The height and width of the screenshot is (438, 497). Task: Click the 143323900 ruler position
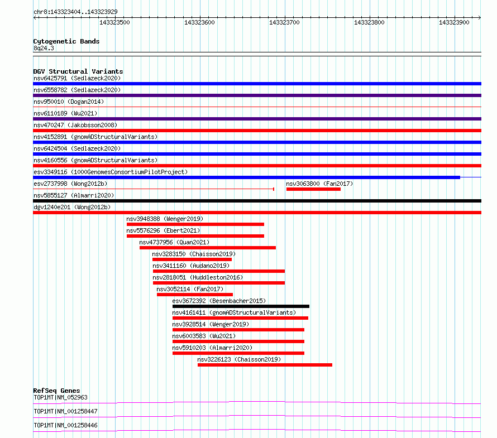pyautogui.click(x=454, y=22)
